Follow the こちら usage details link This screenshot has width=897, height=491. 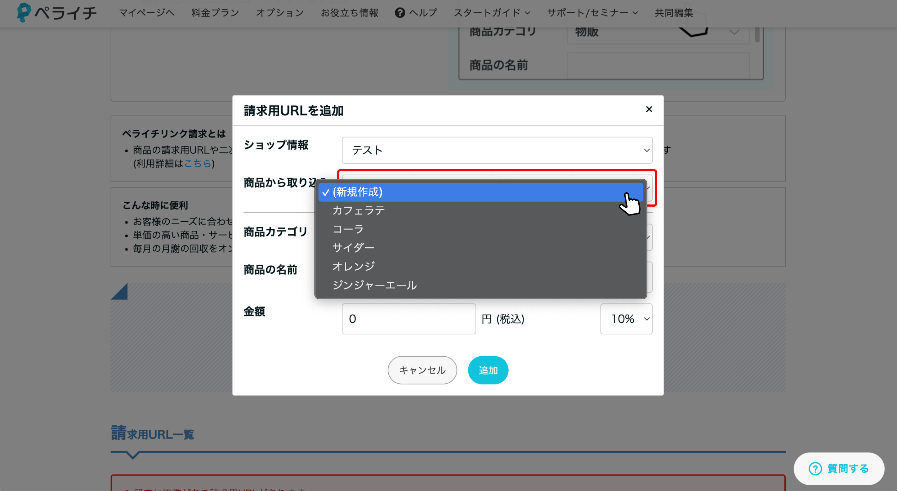pyautogui.click(x=197, y=163)
